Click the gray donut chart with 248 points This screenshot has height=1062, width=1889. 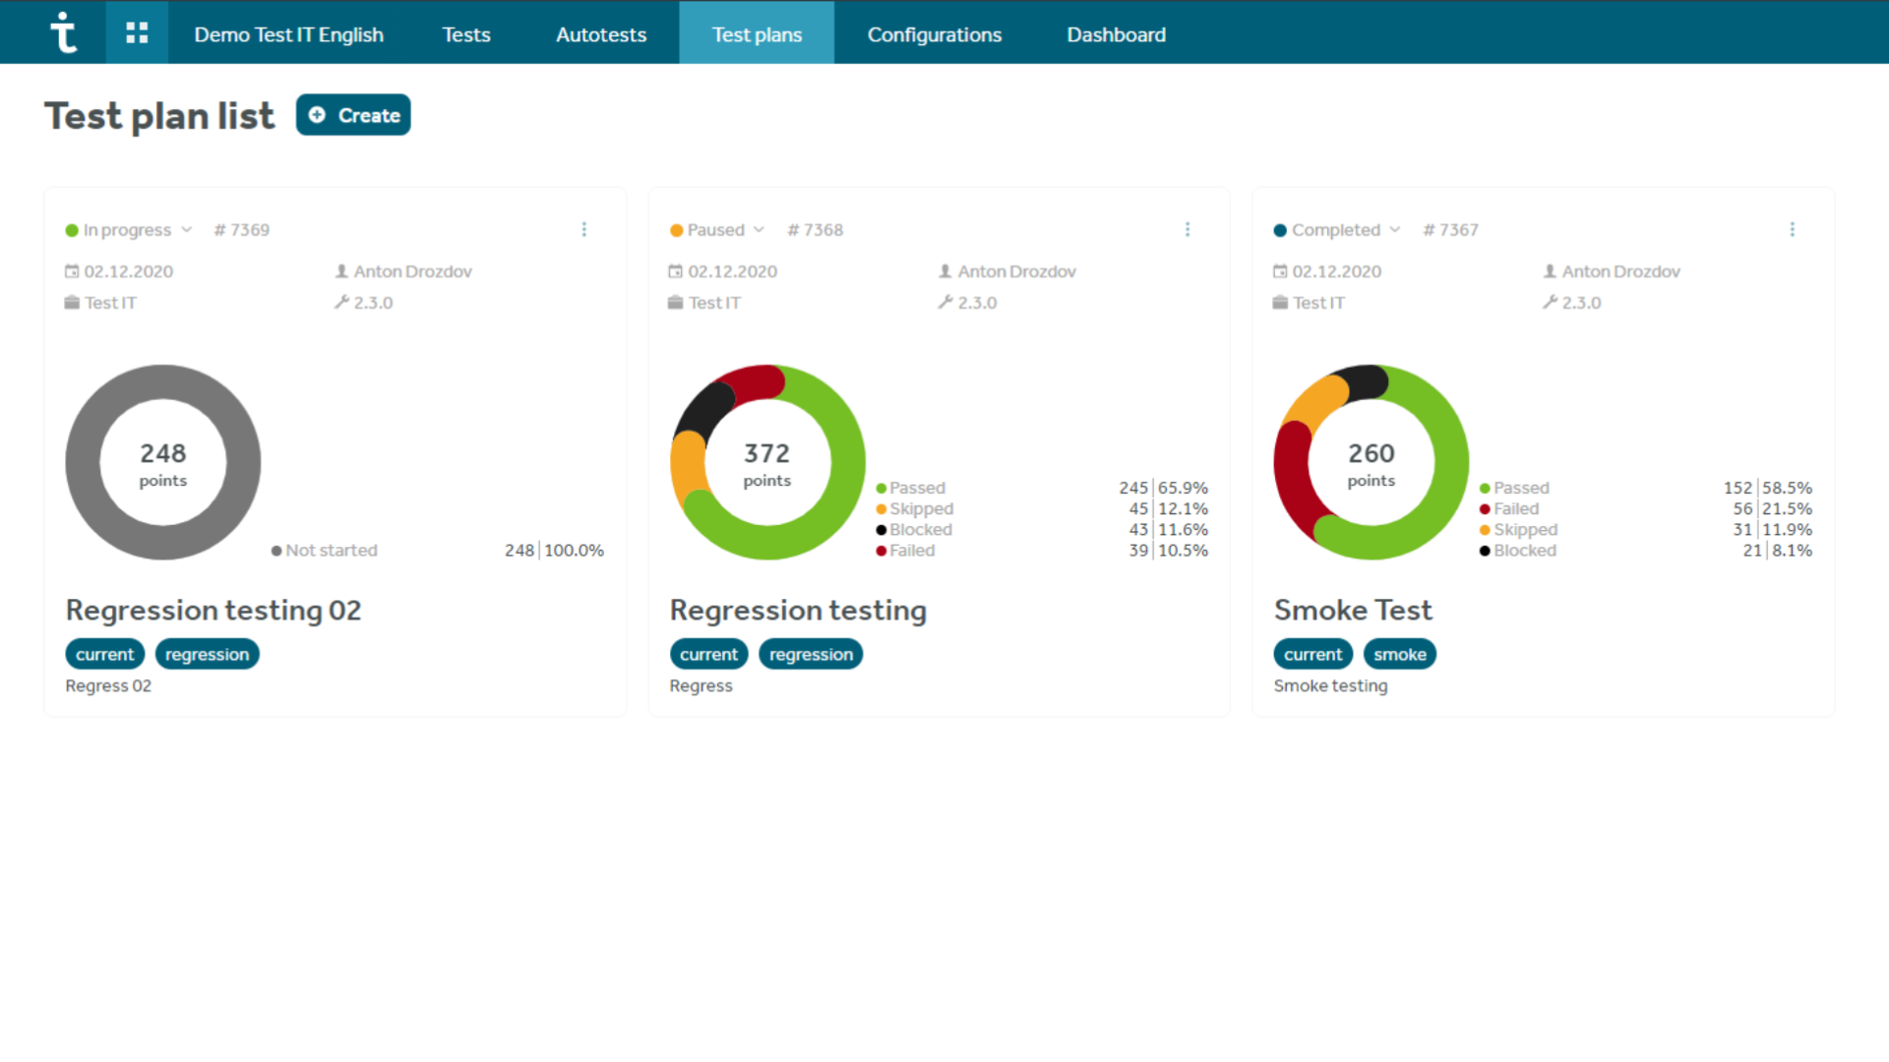(163, 462)
